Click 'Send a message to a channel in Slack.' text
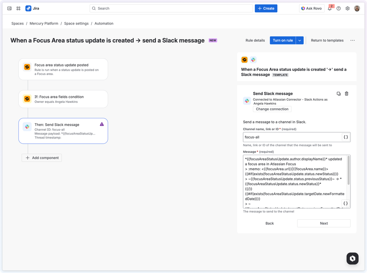This screenshot has width=367, height=273. (x=275, y=122)
